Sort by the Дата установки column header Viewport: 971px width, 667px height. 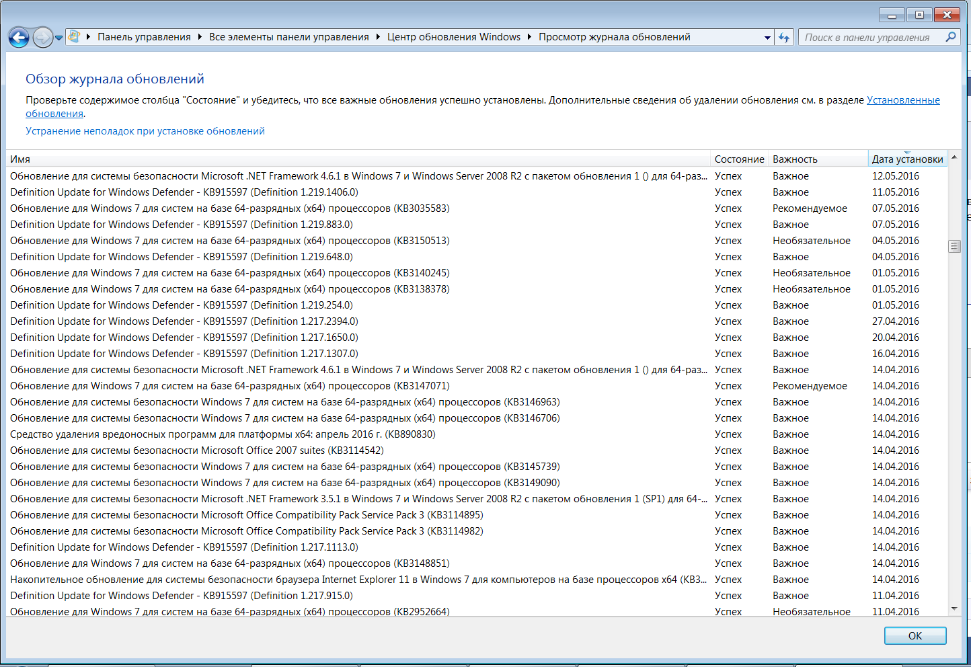(907, 159)
